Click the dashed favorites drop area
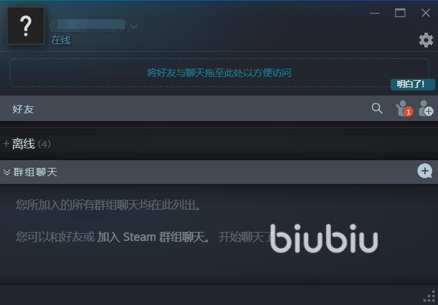 [x=219, y=72]
